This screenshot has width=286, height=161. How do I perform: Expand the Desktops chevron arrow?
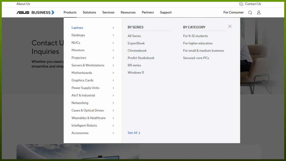(113, 35)
